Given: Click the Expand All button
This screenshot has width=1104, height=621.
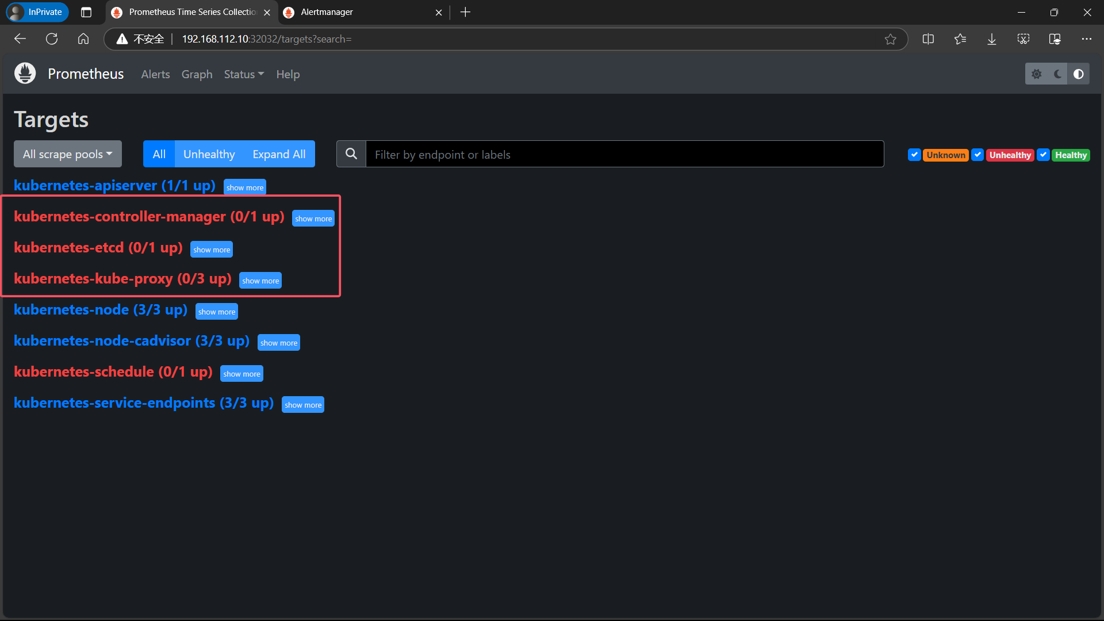Looking at the screenshot, I should (279, 154).
